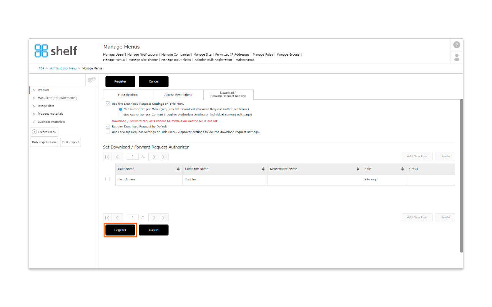Switch to the Meta Settings tab
492x307 pixels.
click(128, 95)
